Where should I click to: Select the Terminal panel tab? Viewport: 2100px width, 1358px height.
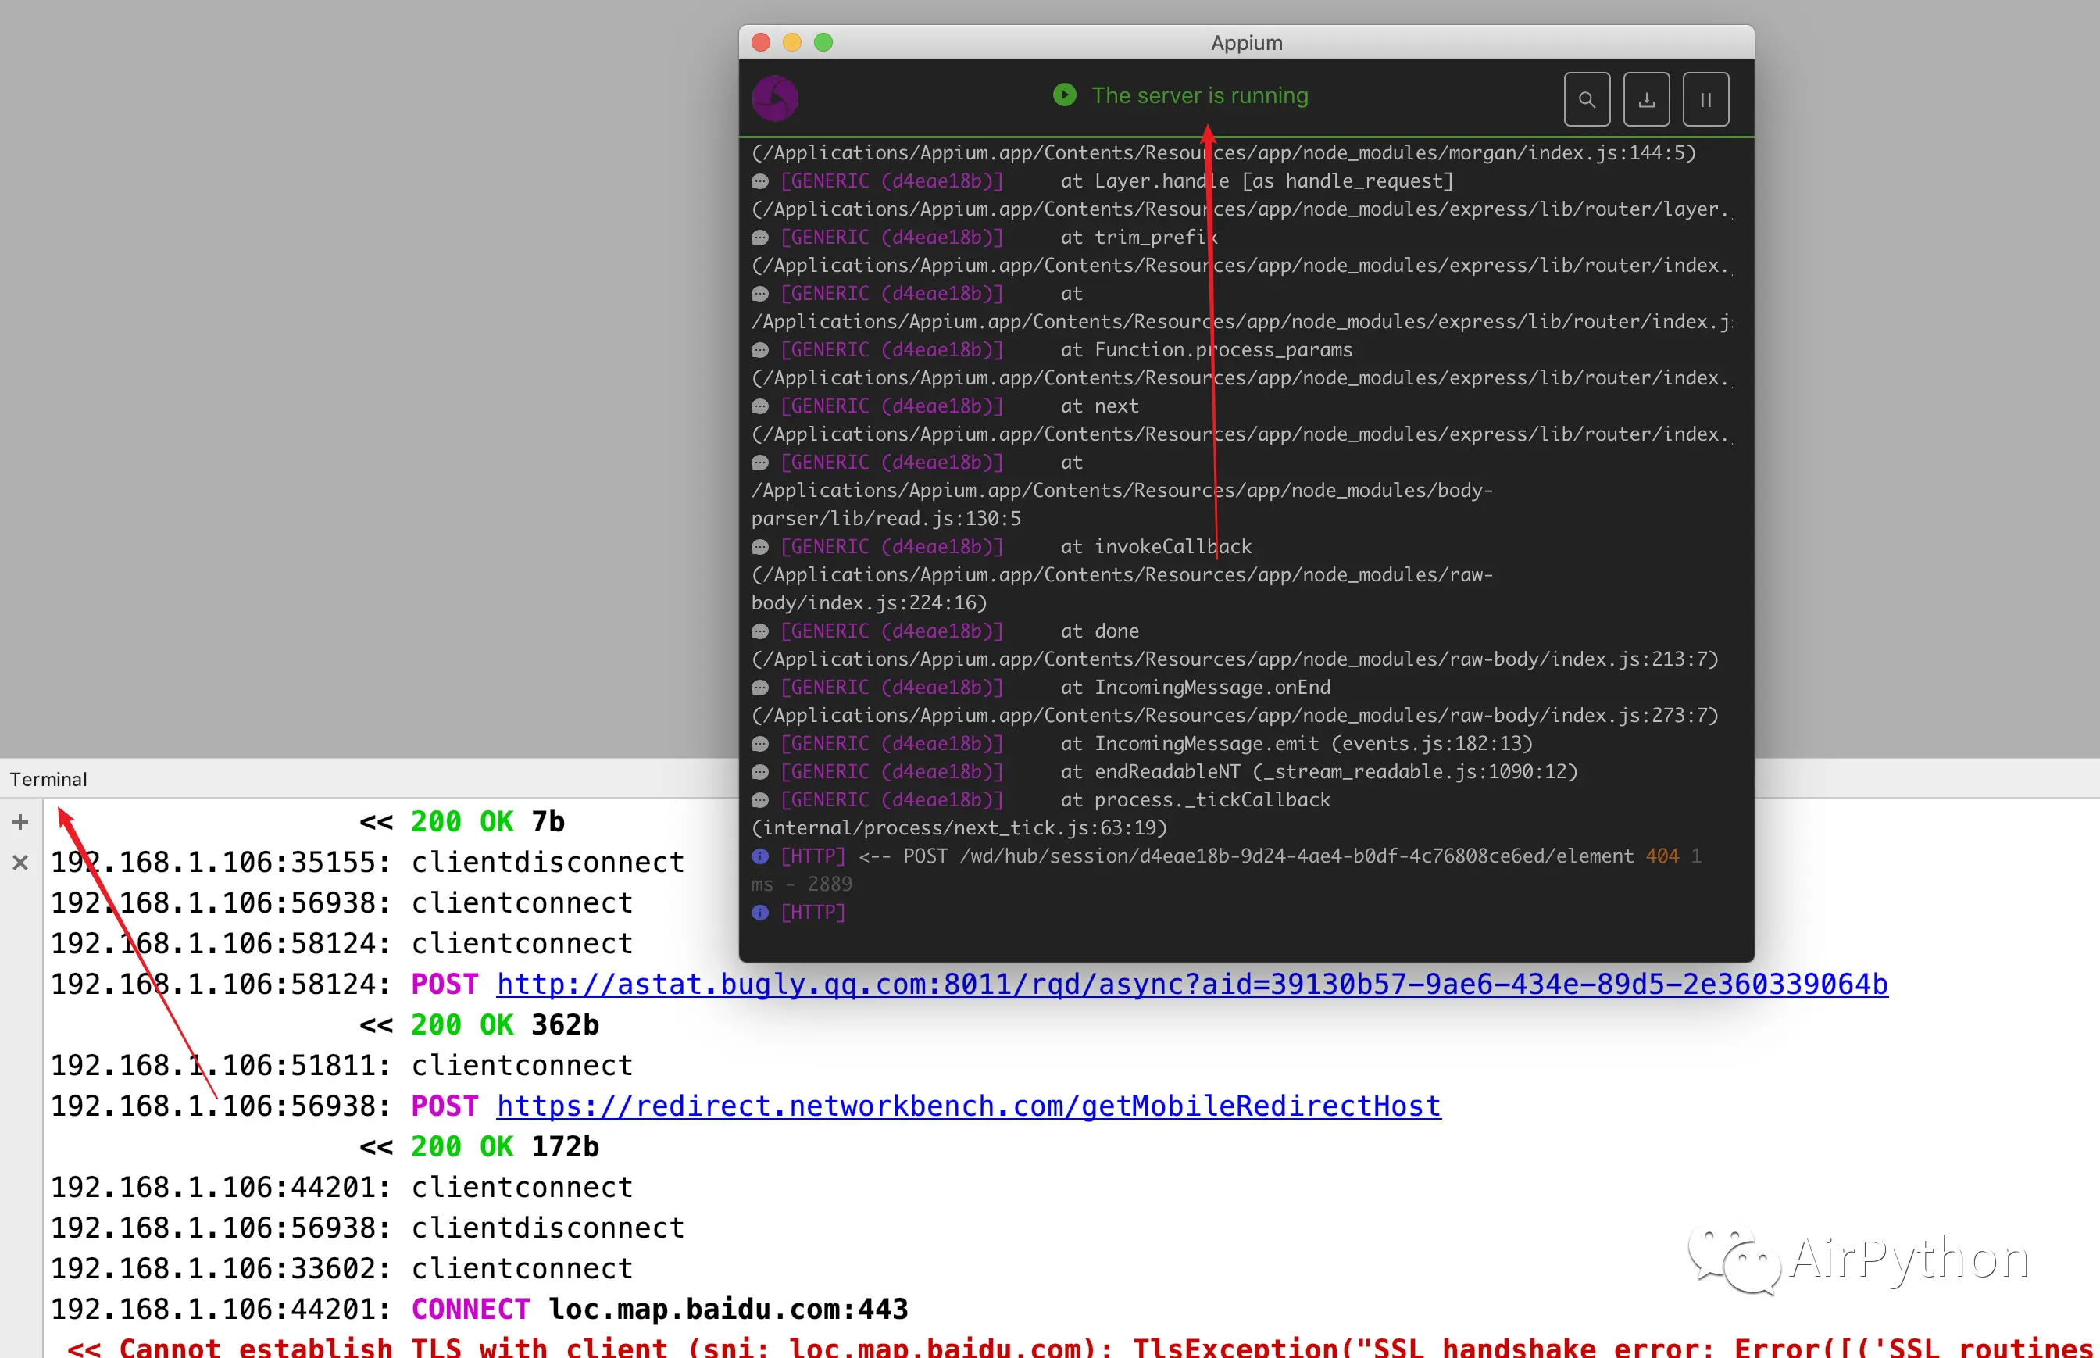[48, 780]
